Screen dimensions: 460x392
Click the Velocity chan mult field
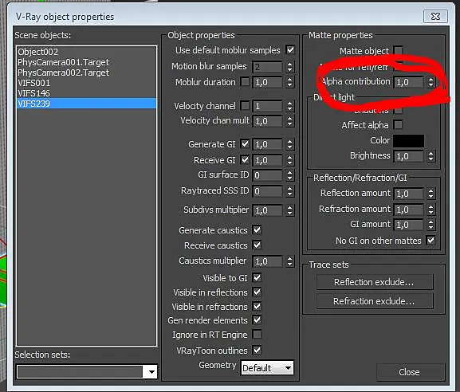[267, 121]
